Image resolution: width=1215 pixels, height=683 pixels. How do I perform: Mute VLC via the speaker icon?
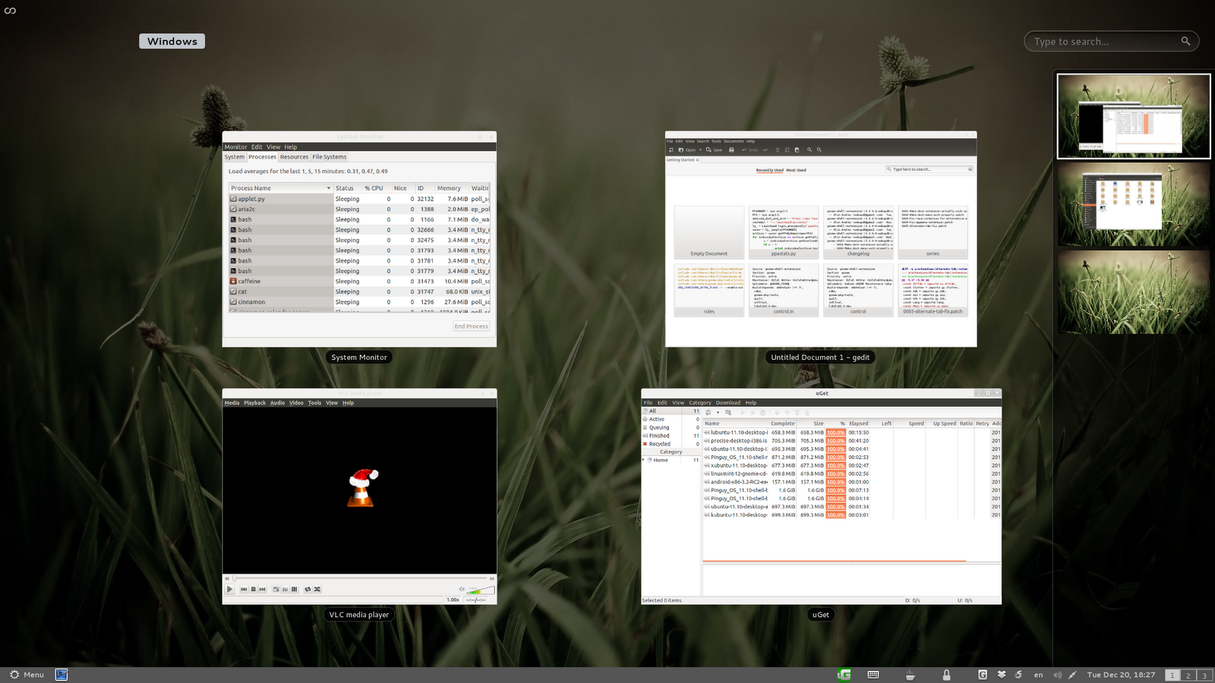462,589
